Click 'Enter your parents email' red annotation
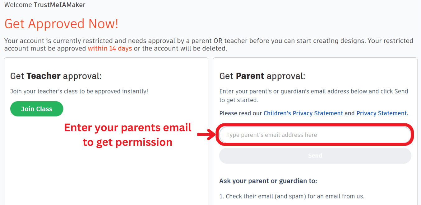This screenshot has width=421, height=205. tap(127, 128)
